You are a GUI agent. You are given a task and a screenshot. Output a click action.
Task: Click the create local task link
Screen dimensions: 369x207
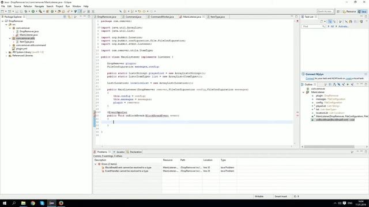coord(348,78)
